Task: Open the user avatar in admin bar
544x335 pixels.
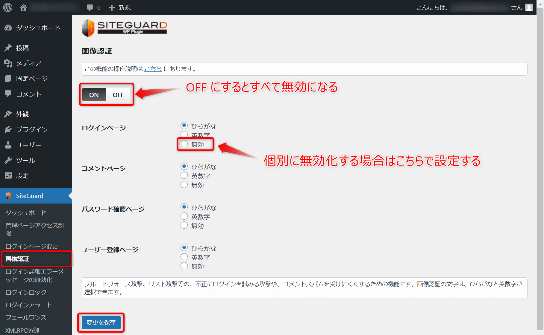Action: coord(529,7)
